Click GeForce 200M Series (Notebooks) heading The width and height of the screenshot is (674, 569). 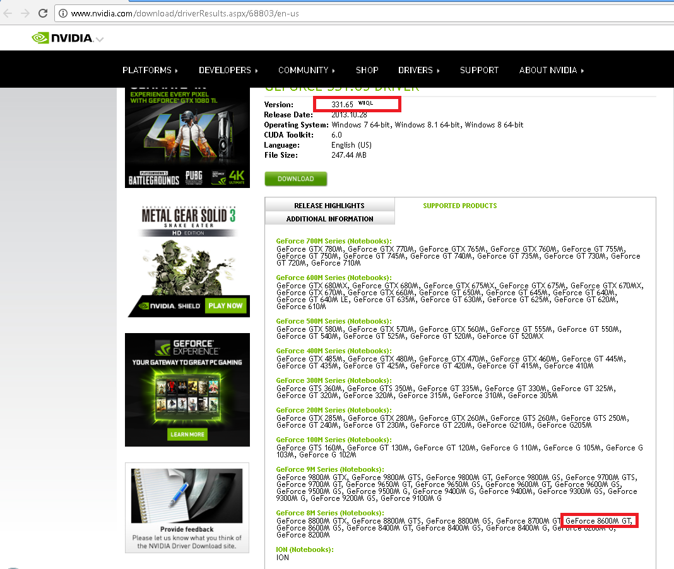point(334,410)
